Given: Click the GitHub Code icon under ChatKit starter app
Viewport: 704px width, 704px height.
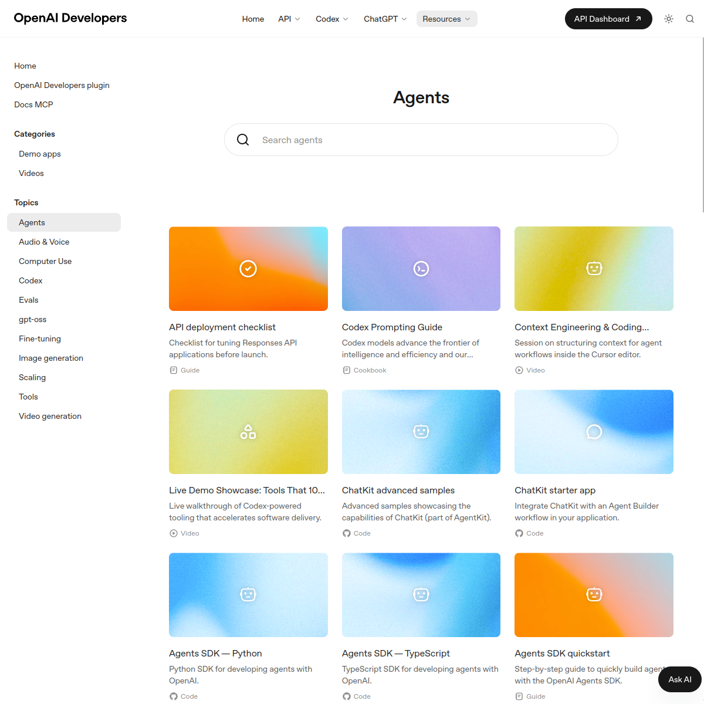Looking at the screenshot, I should click(x=519, y=533).
